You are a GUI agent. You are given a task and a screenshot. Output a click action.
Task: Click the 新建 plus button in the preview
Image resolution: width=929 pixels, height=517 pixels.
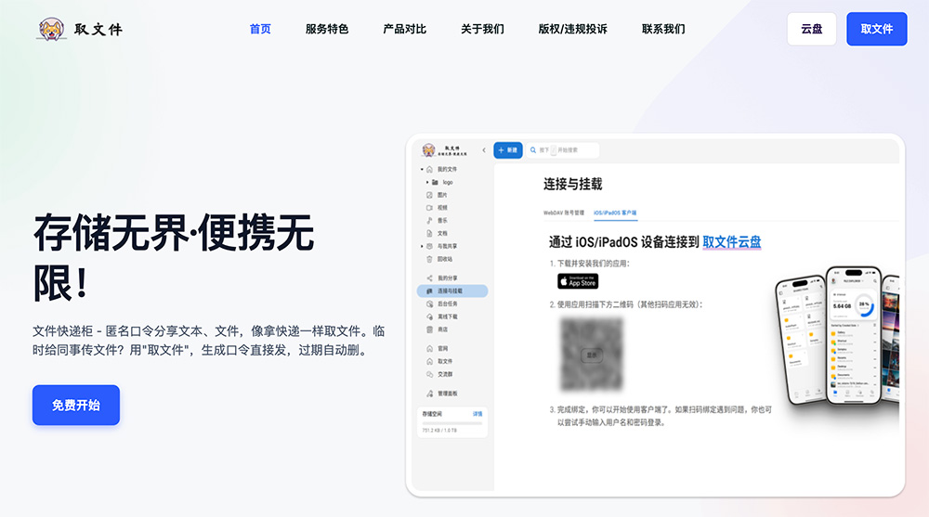[508, 150]
